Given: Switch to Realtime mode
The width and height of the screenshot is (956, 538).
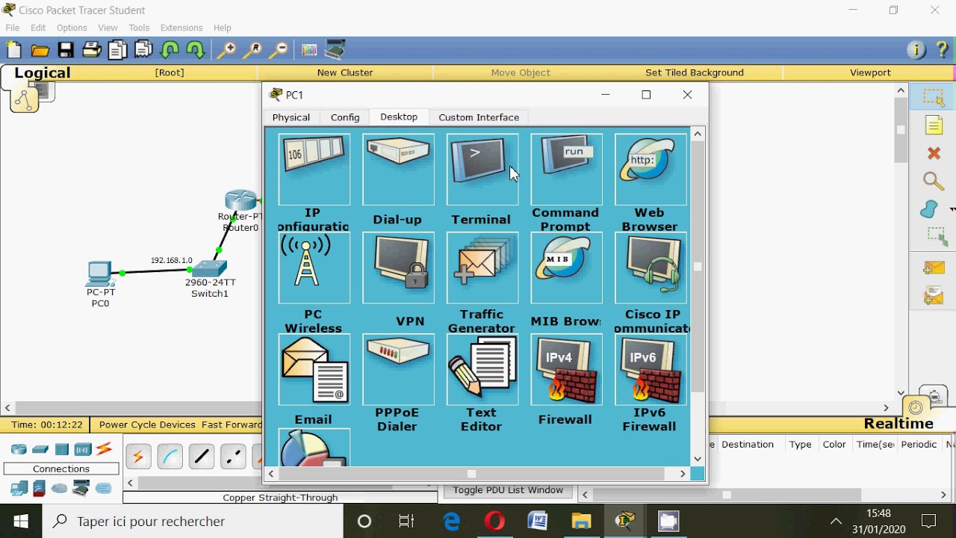Looking at the screenshot, I should [x=898, y=424].
